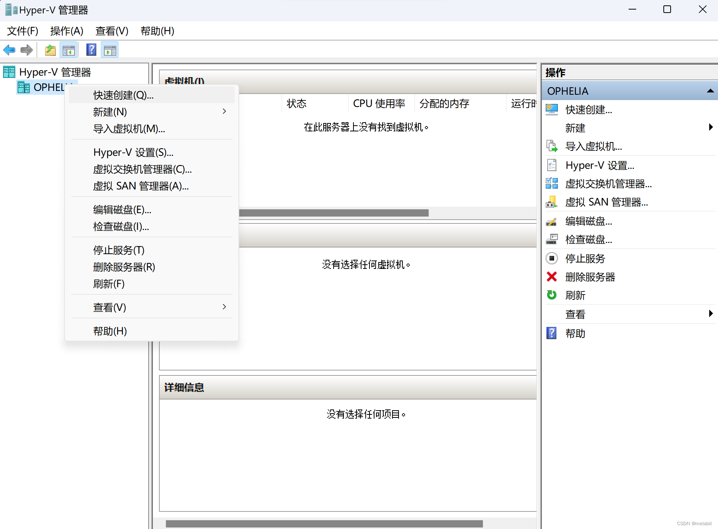Image resolution: width=718 pixels, height=529 pixels.
Task: Select 刷新(F) in context menu
Action: pyautogui.click(x=152, y=284)
